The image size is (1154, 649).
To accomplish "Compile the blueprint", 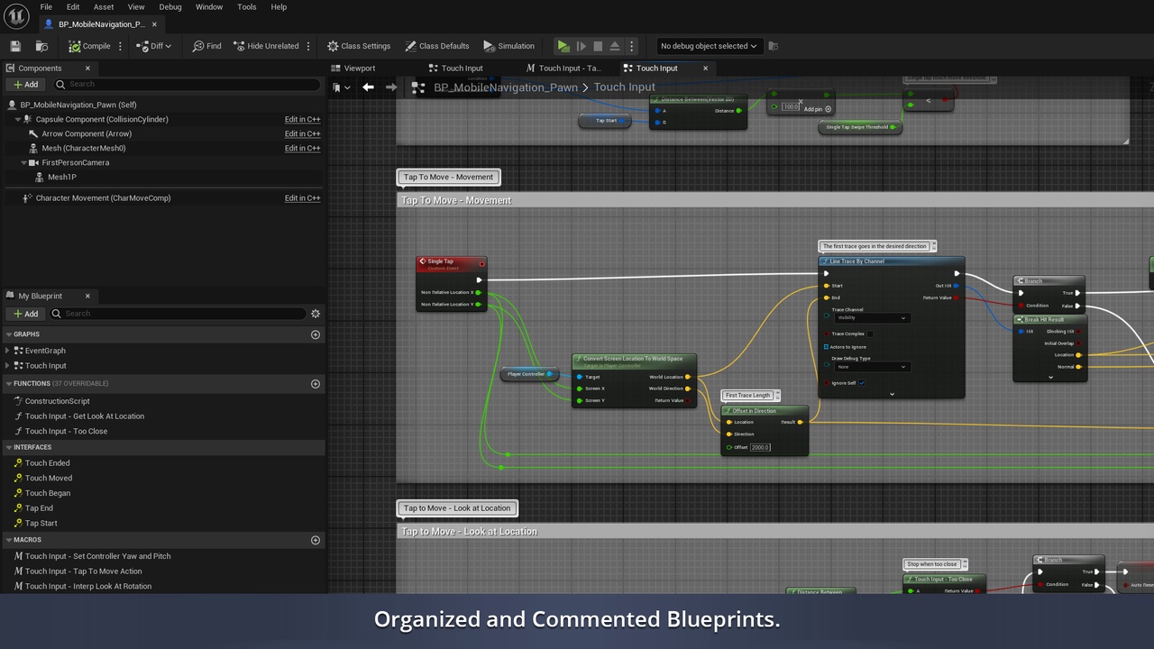I will pos(89,46).
